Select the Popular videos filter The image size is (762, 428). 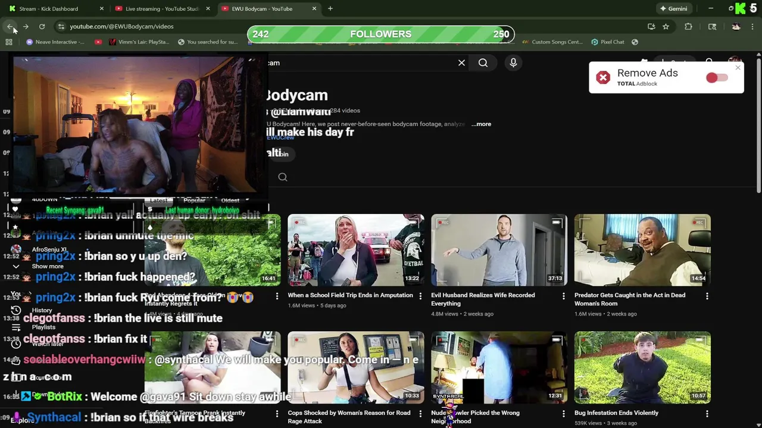(x=194, y=200)
